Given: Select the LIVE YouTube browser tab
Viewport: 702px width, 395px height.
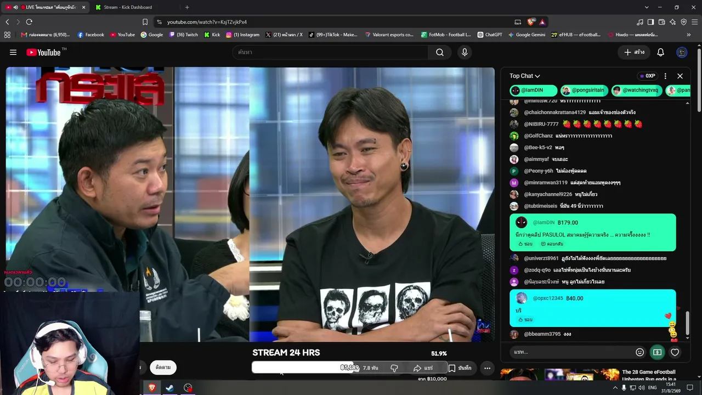Looking at the screenshot, I should 45,7.
